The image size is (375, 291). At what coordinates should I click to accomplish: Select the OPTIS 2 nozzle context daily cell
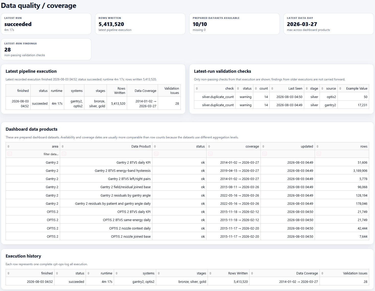click(x=106, y=228)
